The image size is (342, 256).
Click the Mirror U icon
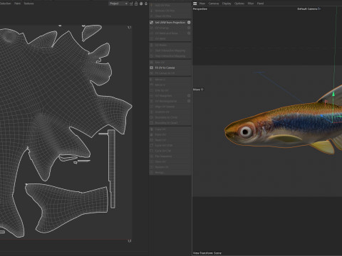tap(151, 80)
